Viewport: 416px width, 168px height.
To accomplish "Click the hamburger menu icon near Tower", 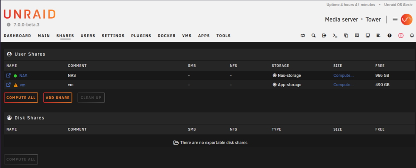I will (x=395, y=19).
